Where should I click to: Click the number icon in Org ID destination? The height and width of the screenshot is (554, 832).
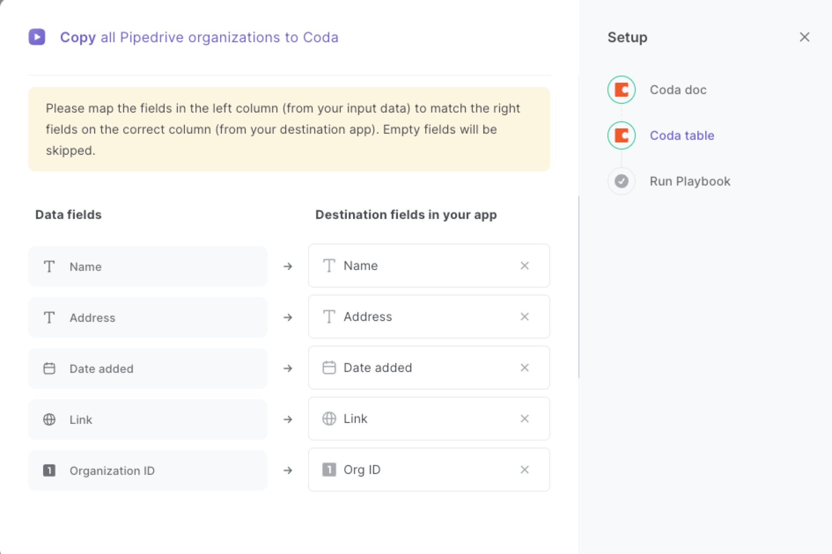(329, 470)
